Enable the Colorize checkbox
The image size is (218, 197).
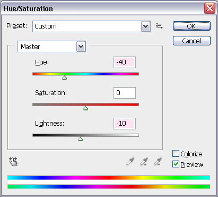click(176, 154)
